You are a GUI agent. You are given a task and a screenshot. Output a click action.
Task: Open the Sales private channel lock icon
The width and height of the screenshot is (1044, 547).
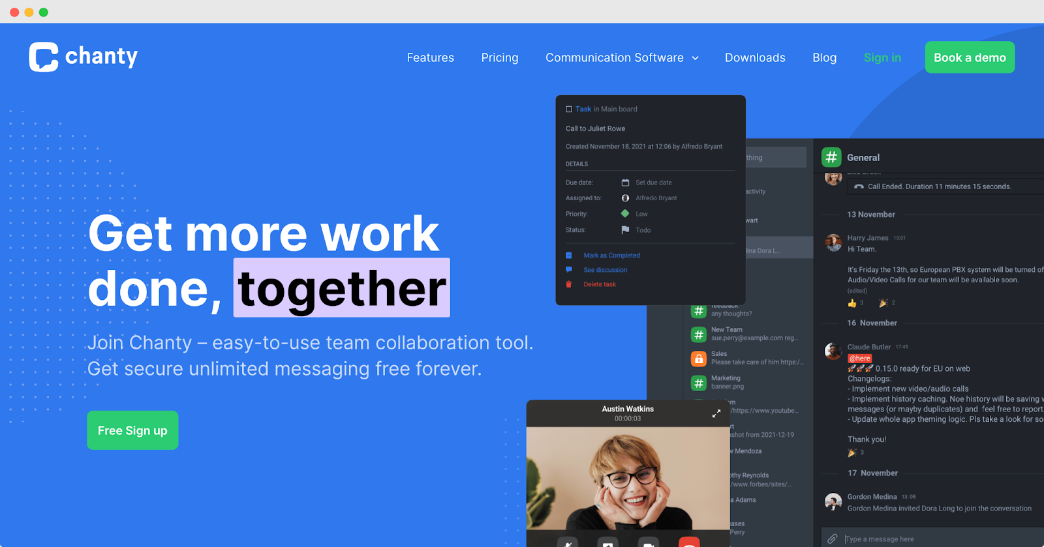[699, 359]
